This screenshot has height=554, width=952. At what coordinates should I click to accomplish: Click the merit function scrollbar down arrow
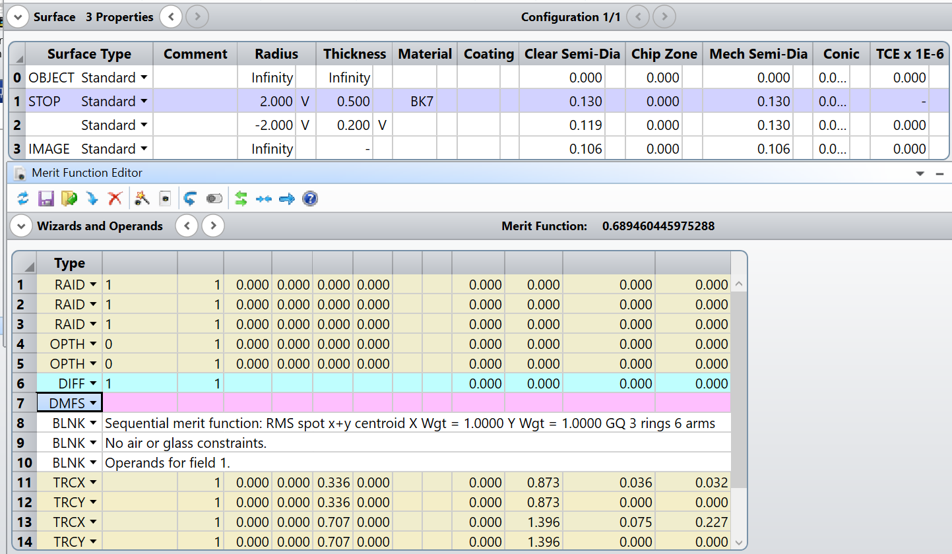tap(738, 543)
